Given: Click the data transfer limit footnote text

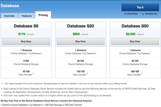Looking at the screenshot, I should tap(66, 84).
